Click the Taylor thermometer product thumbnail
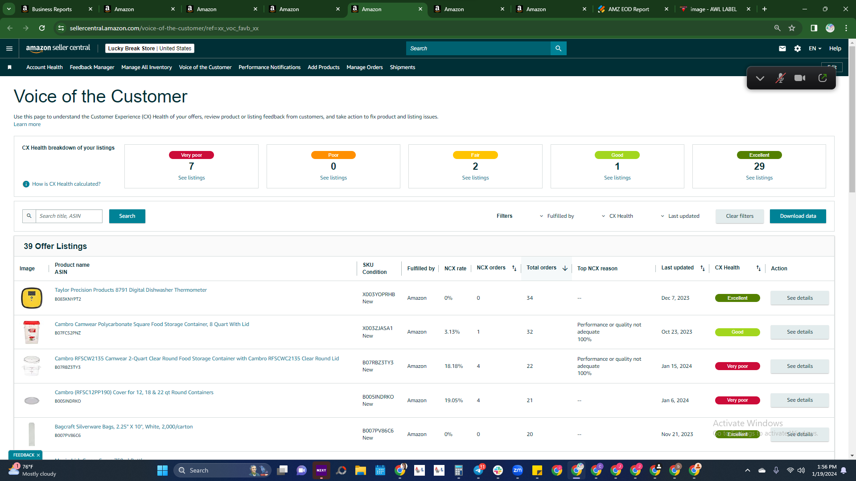Image resolution: width=856 pixels, height=481 pixels. (32, 298)
